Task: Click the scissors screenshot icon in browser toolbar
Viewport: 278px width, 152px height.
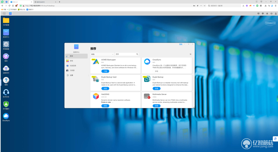Action: click(x=244, y=6)
